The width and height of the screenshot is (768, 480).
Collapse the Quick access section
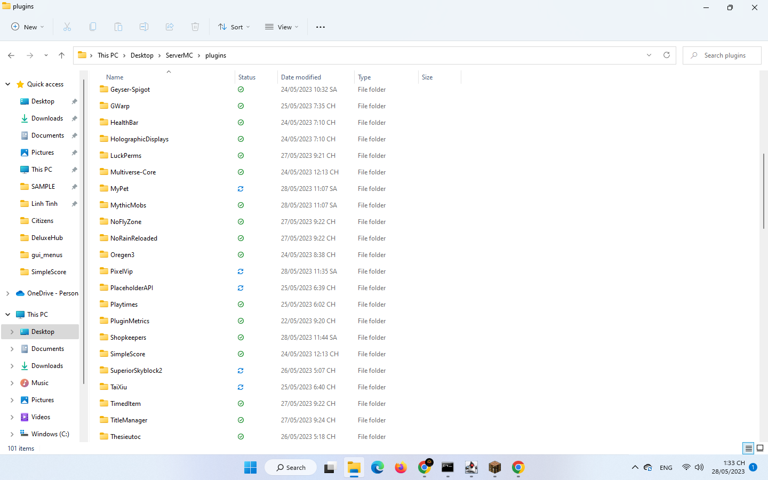[x=7, y=84]
